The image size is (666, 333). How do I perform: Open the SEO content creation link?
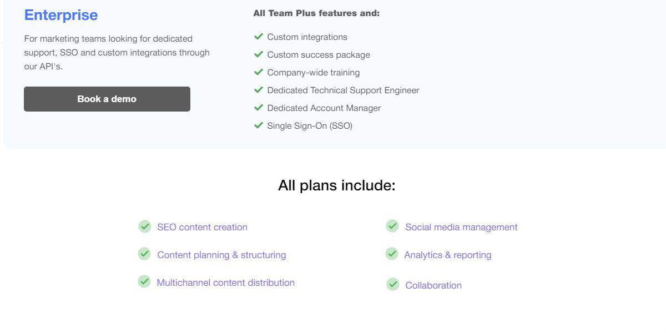click(x=202, y=227)
